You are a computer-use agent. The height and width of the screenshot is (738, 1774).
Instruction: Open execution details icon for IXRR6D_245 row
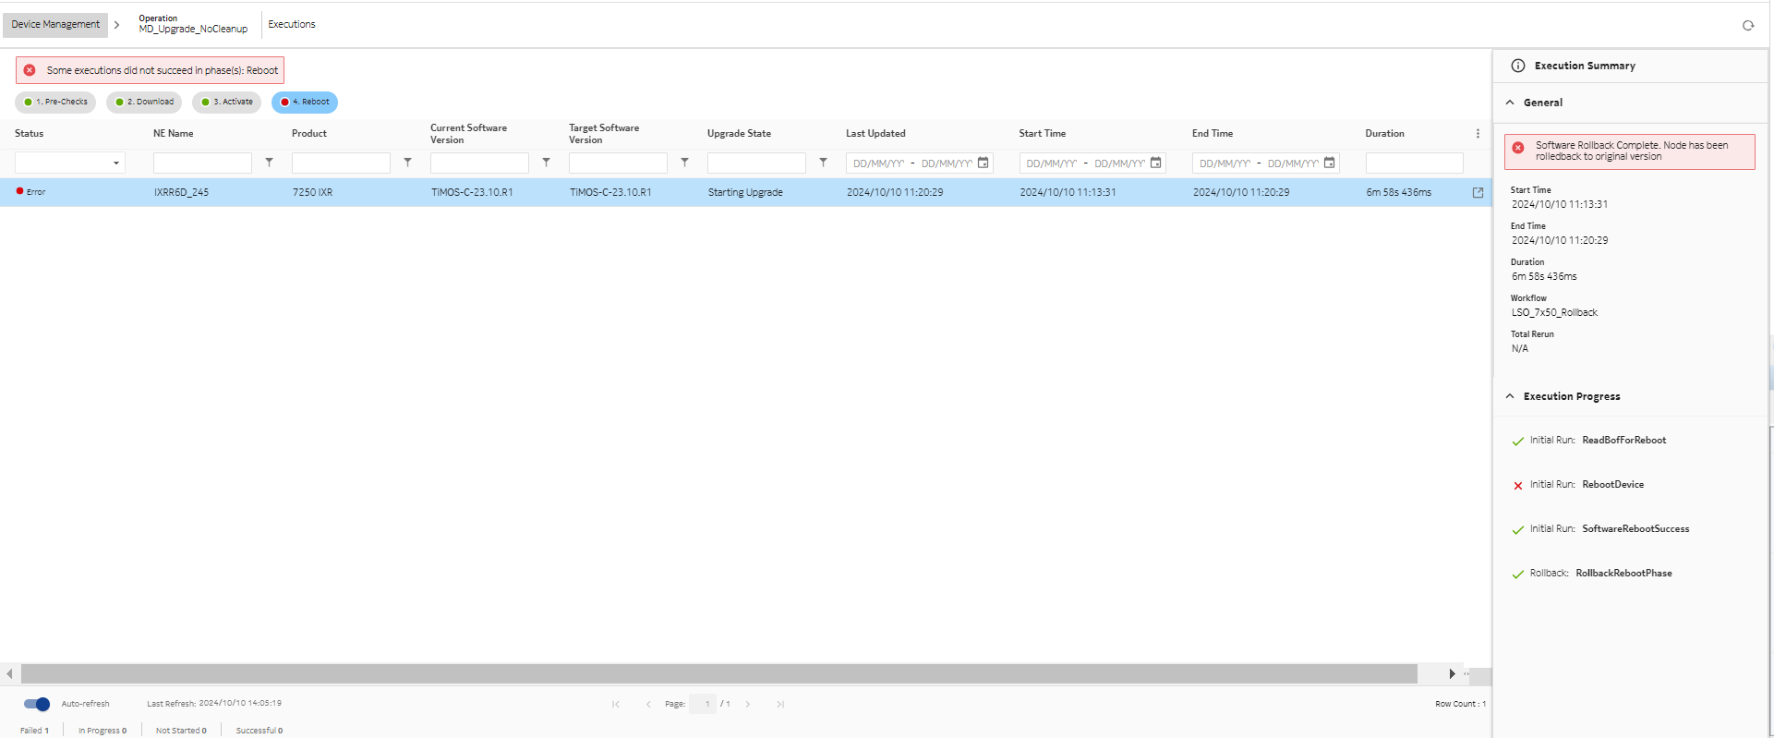pos(1478,192)
